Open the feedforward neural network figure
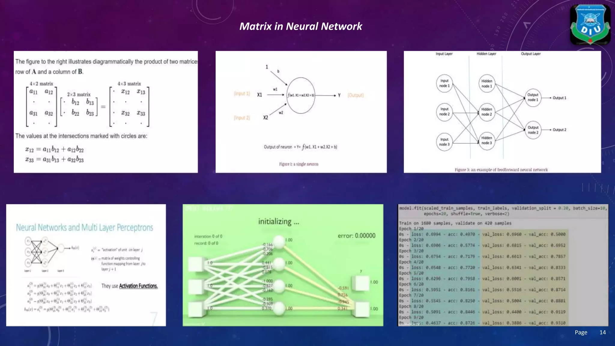The height and width of the screenshot is (346, 615). [502, 112]
